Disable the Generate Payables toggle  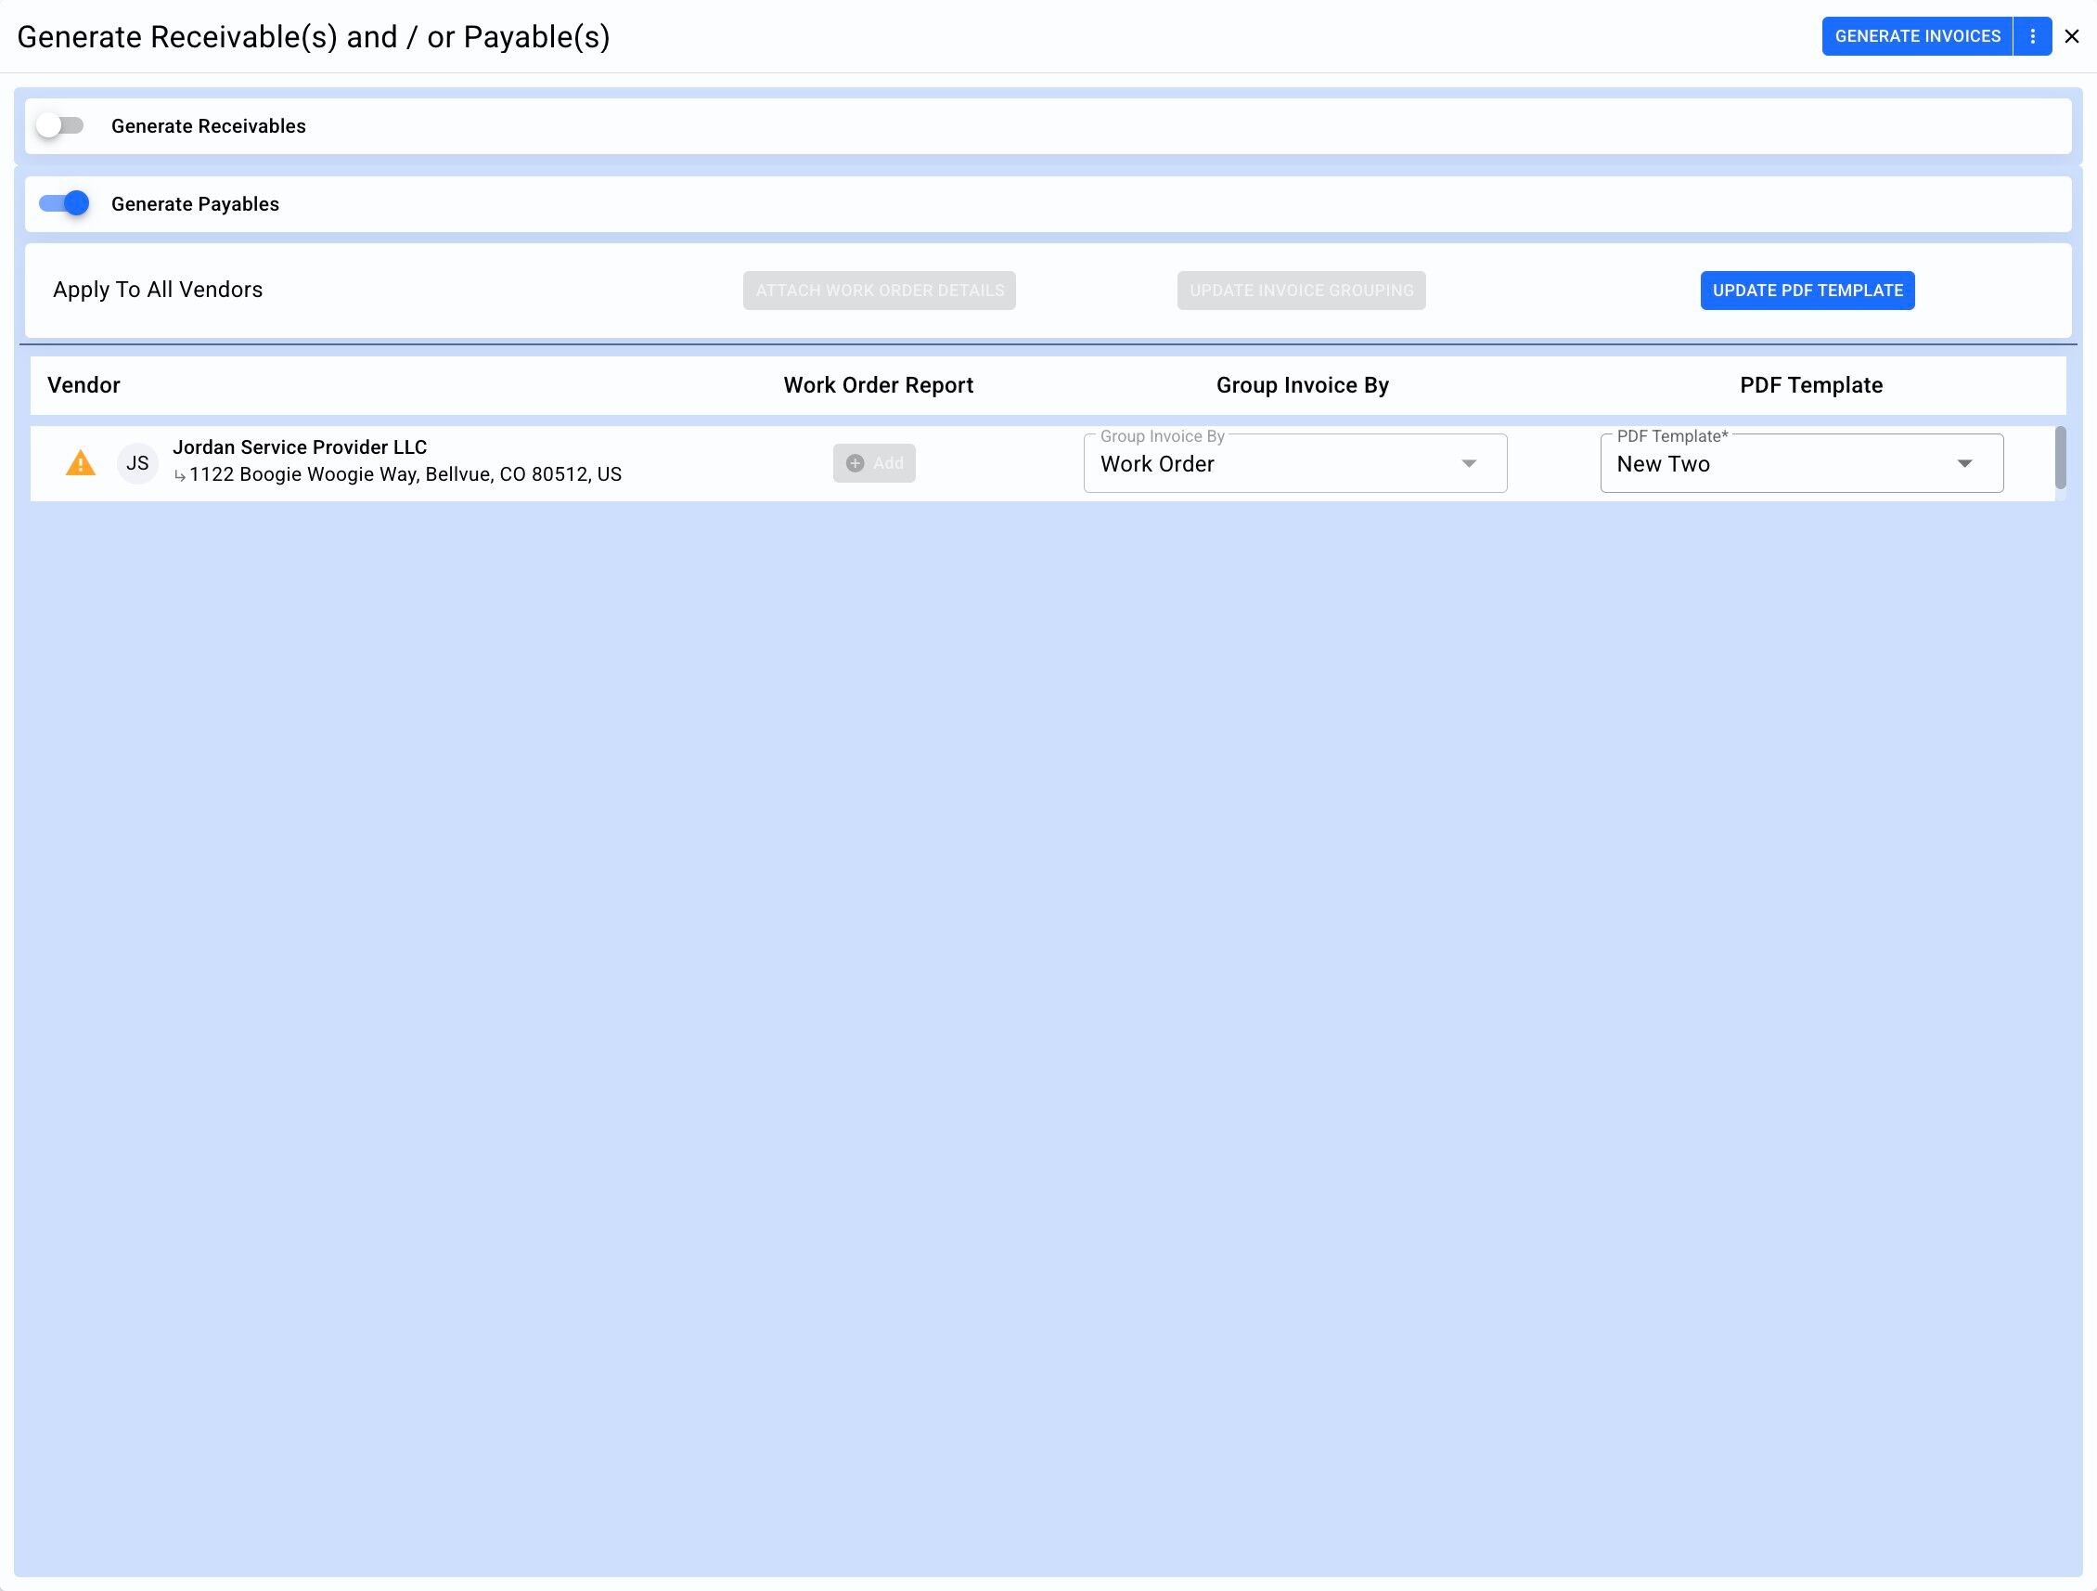click(64, 204)
